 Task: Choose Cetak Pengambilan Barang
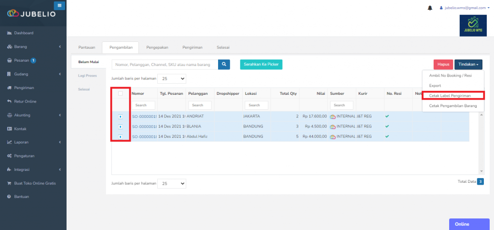pos(453,106)
